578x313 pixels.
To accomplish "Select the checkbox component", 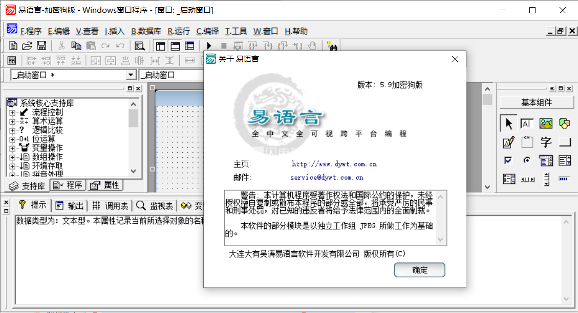I will point(509,160).
